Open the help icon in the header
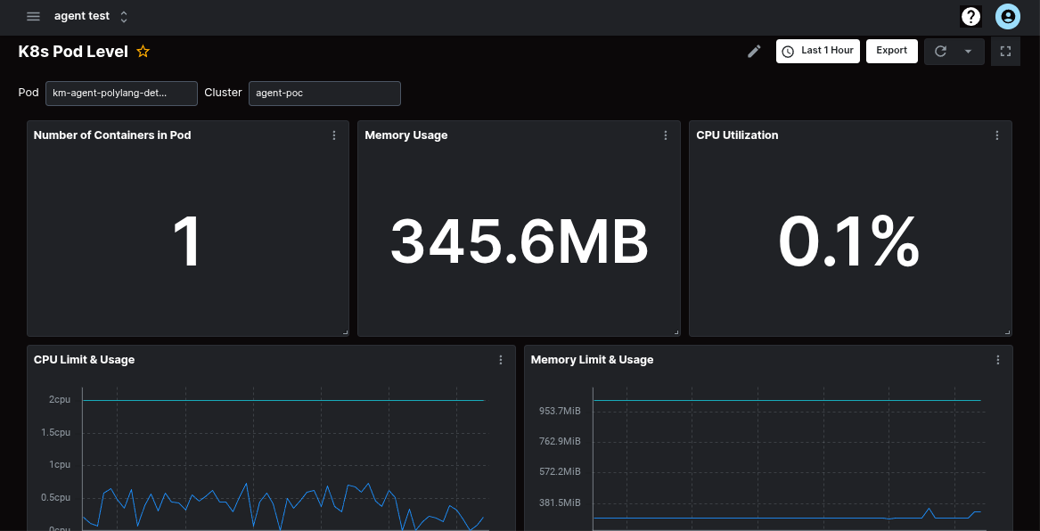 click(x=970, y=15)
